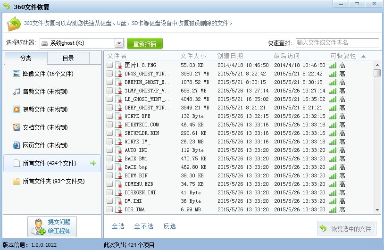Click the audio files music note icon
384x250 pixels.
17,92
